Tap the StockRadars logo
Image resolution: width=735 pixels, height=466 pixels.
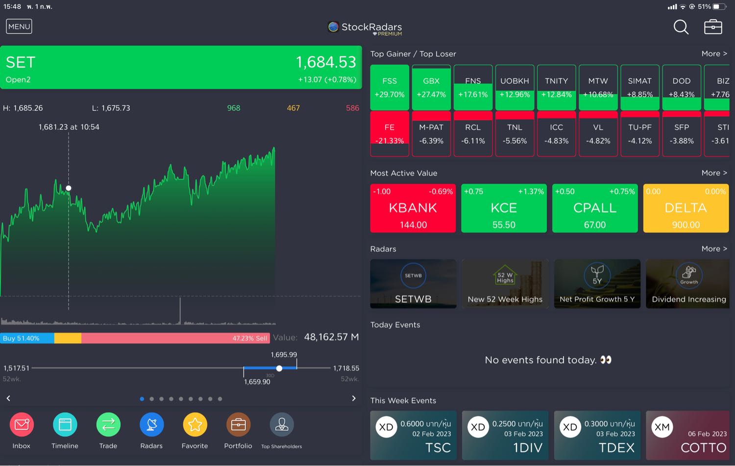click(365, 28)
